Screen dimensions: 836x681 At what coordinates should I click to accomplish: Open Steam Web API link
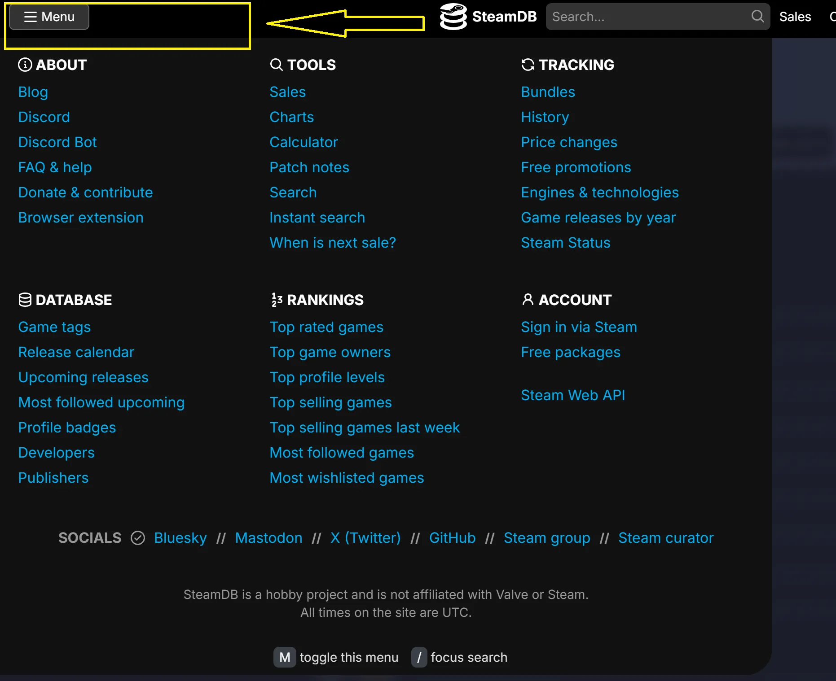tap(573, 395)
